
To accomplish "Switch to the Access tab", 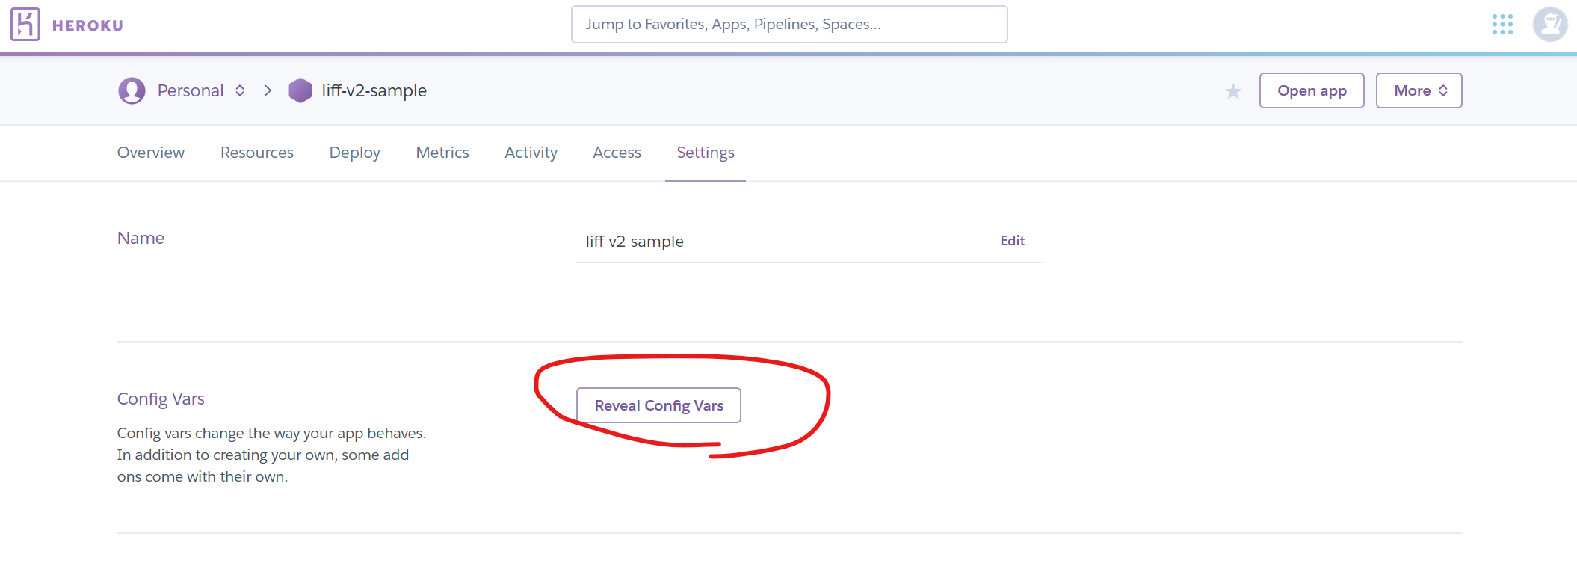I will pyautogui.click(x=617, y=153).
